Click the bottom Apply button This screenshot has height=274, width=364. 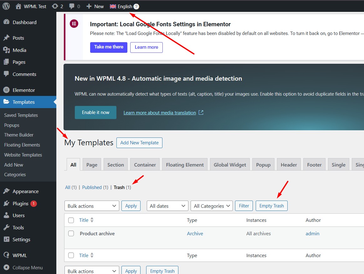pyautogui.click(x=131, y=271)
